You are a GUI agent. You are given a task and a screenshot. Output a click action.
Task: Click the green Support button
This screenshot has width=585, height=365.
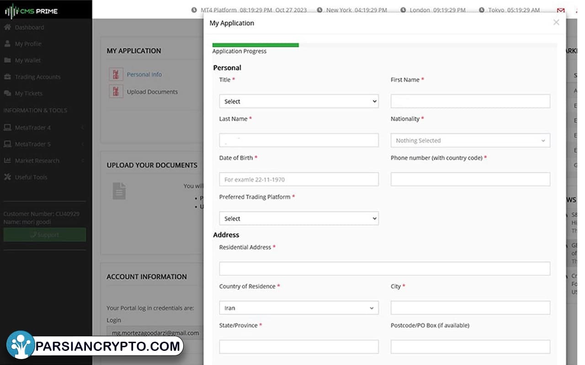[x=45, y=235]
